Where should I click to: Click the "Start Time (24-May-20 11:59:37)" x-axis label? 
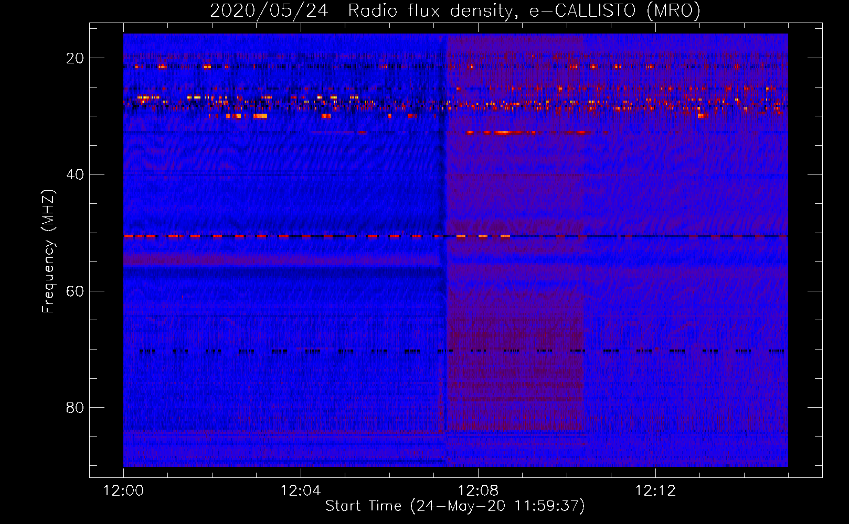[x=455, y=506]
